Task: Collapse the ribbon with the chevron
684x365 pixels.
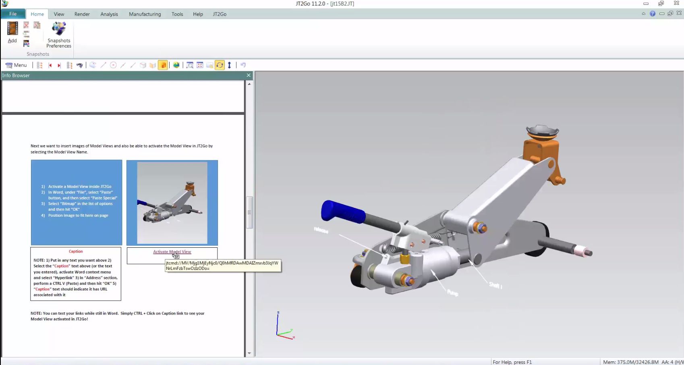Action: click(x=643, y=14)
